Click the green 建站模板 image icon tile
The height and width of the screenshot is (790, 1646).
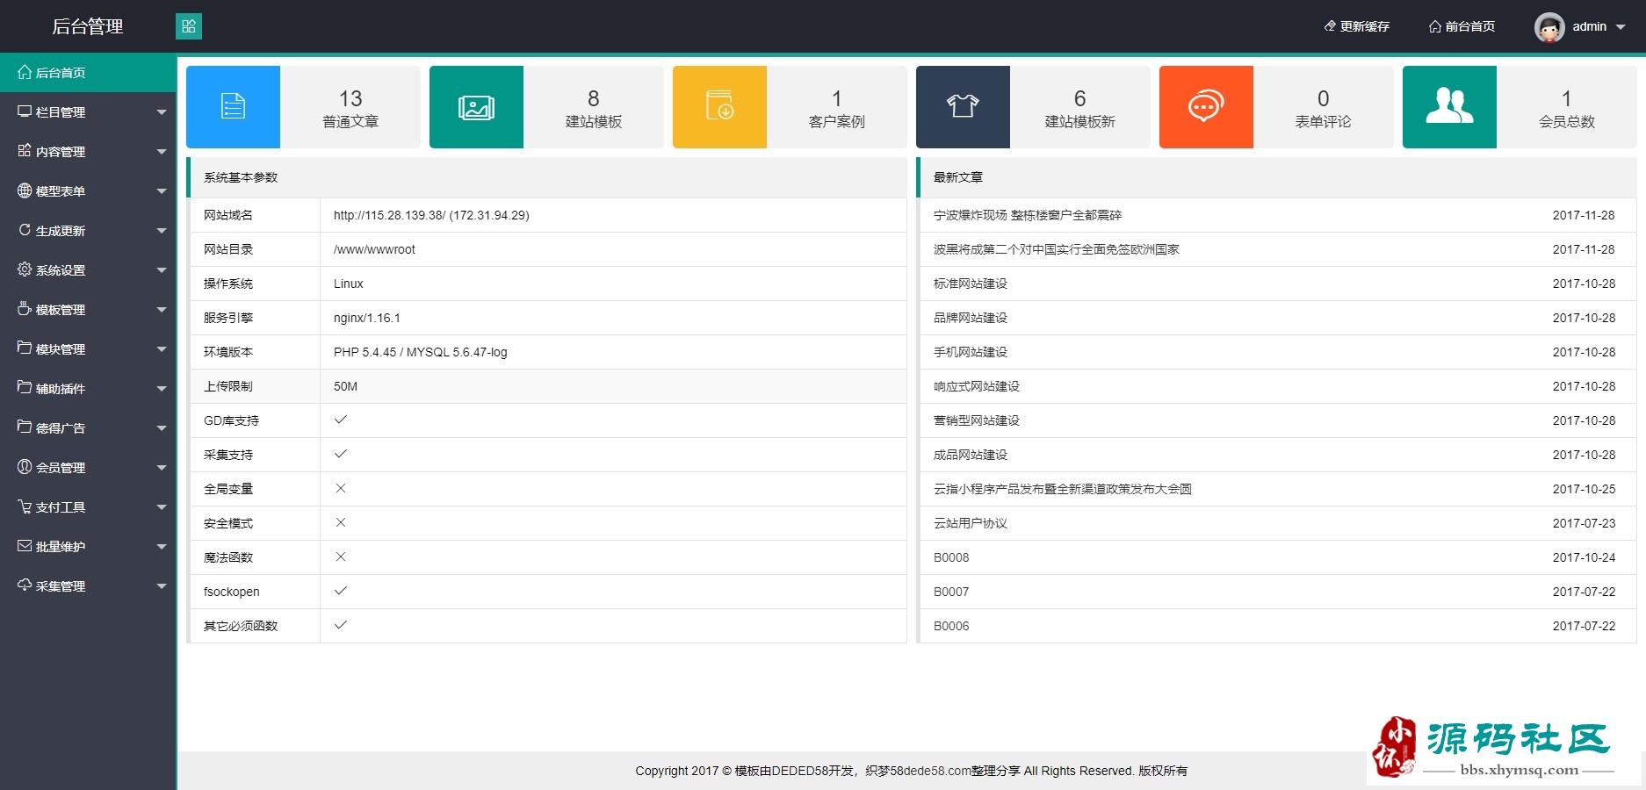pos(476,107)
